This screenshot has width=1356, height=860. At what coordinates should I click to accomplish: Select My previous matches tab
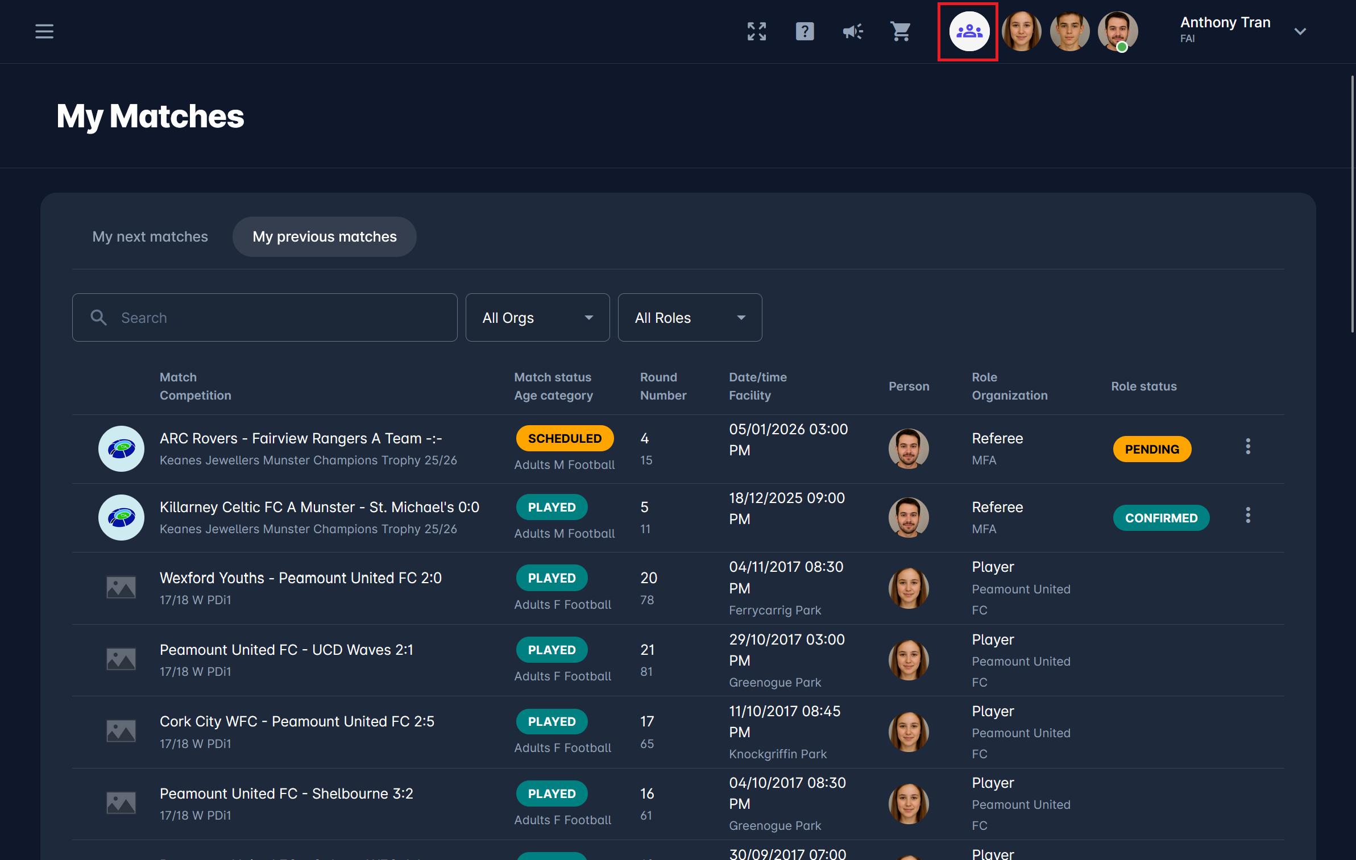pyautogui.click(x=324, y=236)
